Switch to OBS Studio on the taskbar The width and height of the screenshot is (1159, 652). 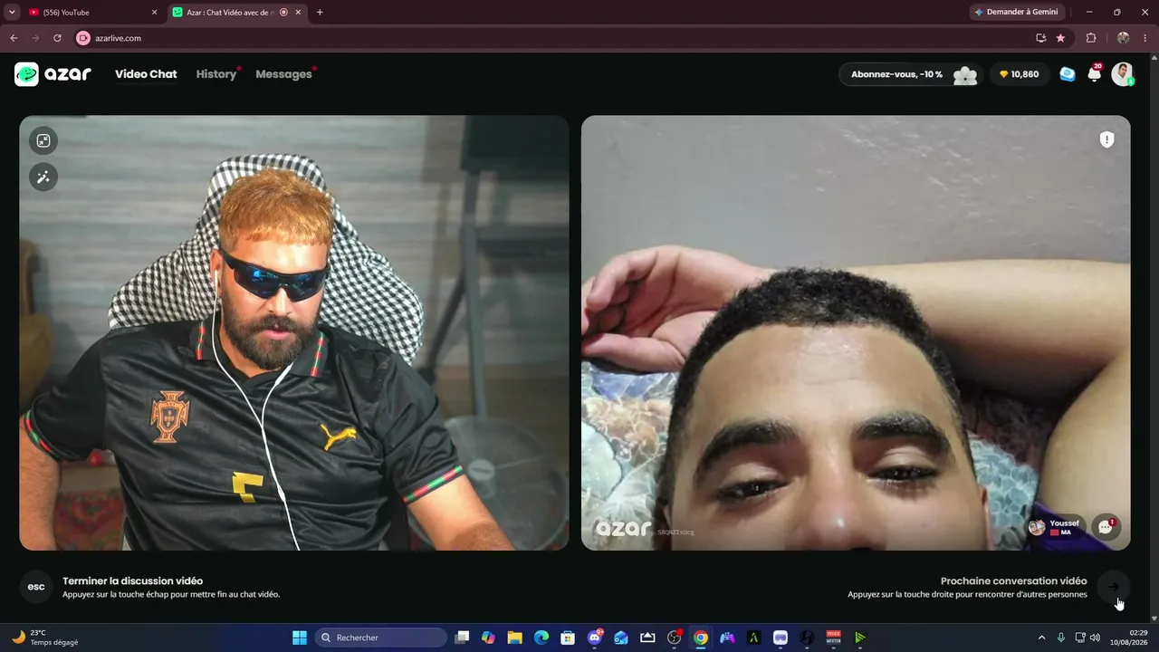674,638
